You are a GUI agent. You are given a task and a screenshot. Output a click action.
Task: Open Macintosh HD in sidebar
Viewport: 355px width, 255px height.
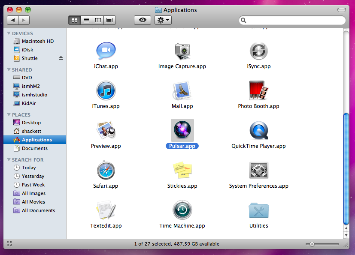click(35, 41)
